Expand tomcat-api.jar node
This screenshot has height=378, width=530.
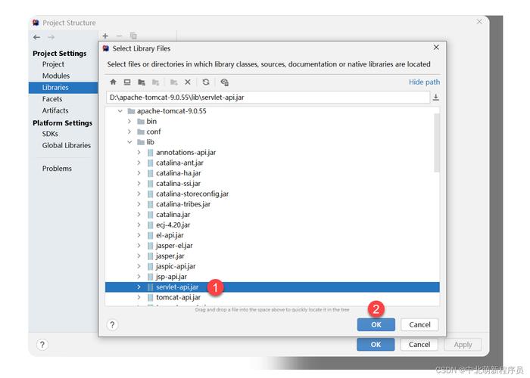pos(139,297)
